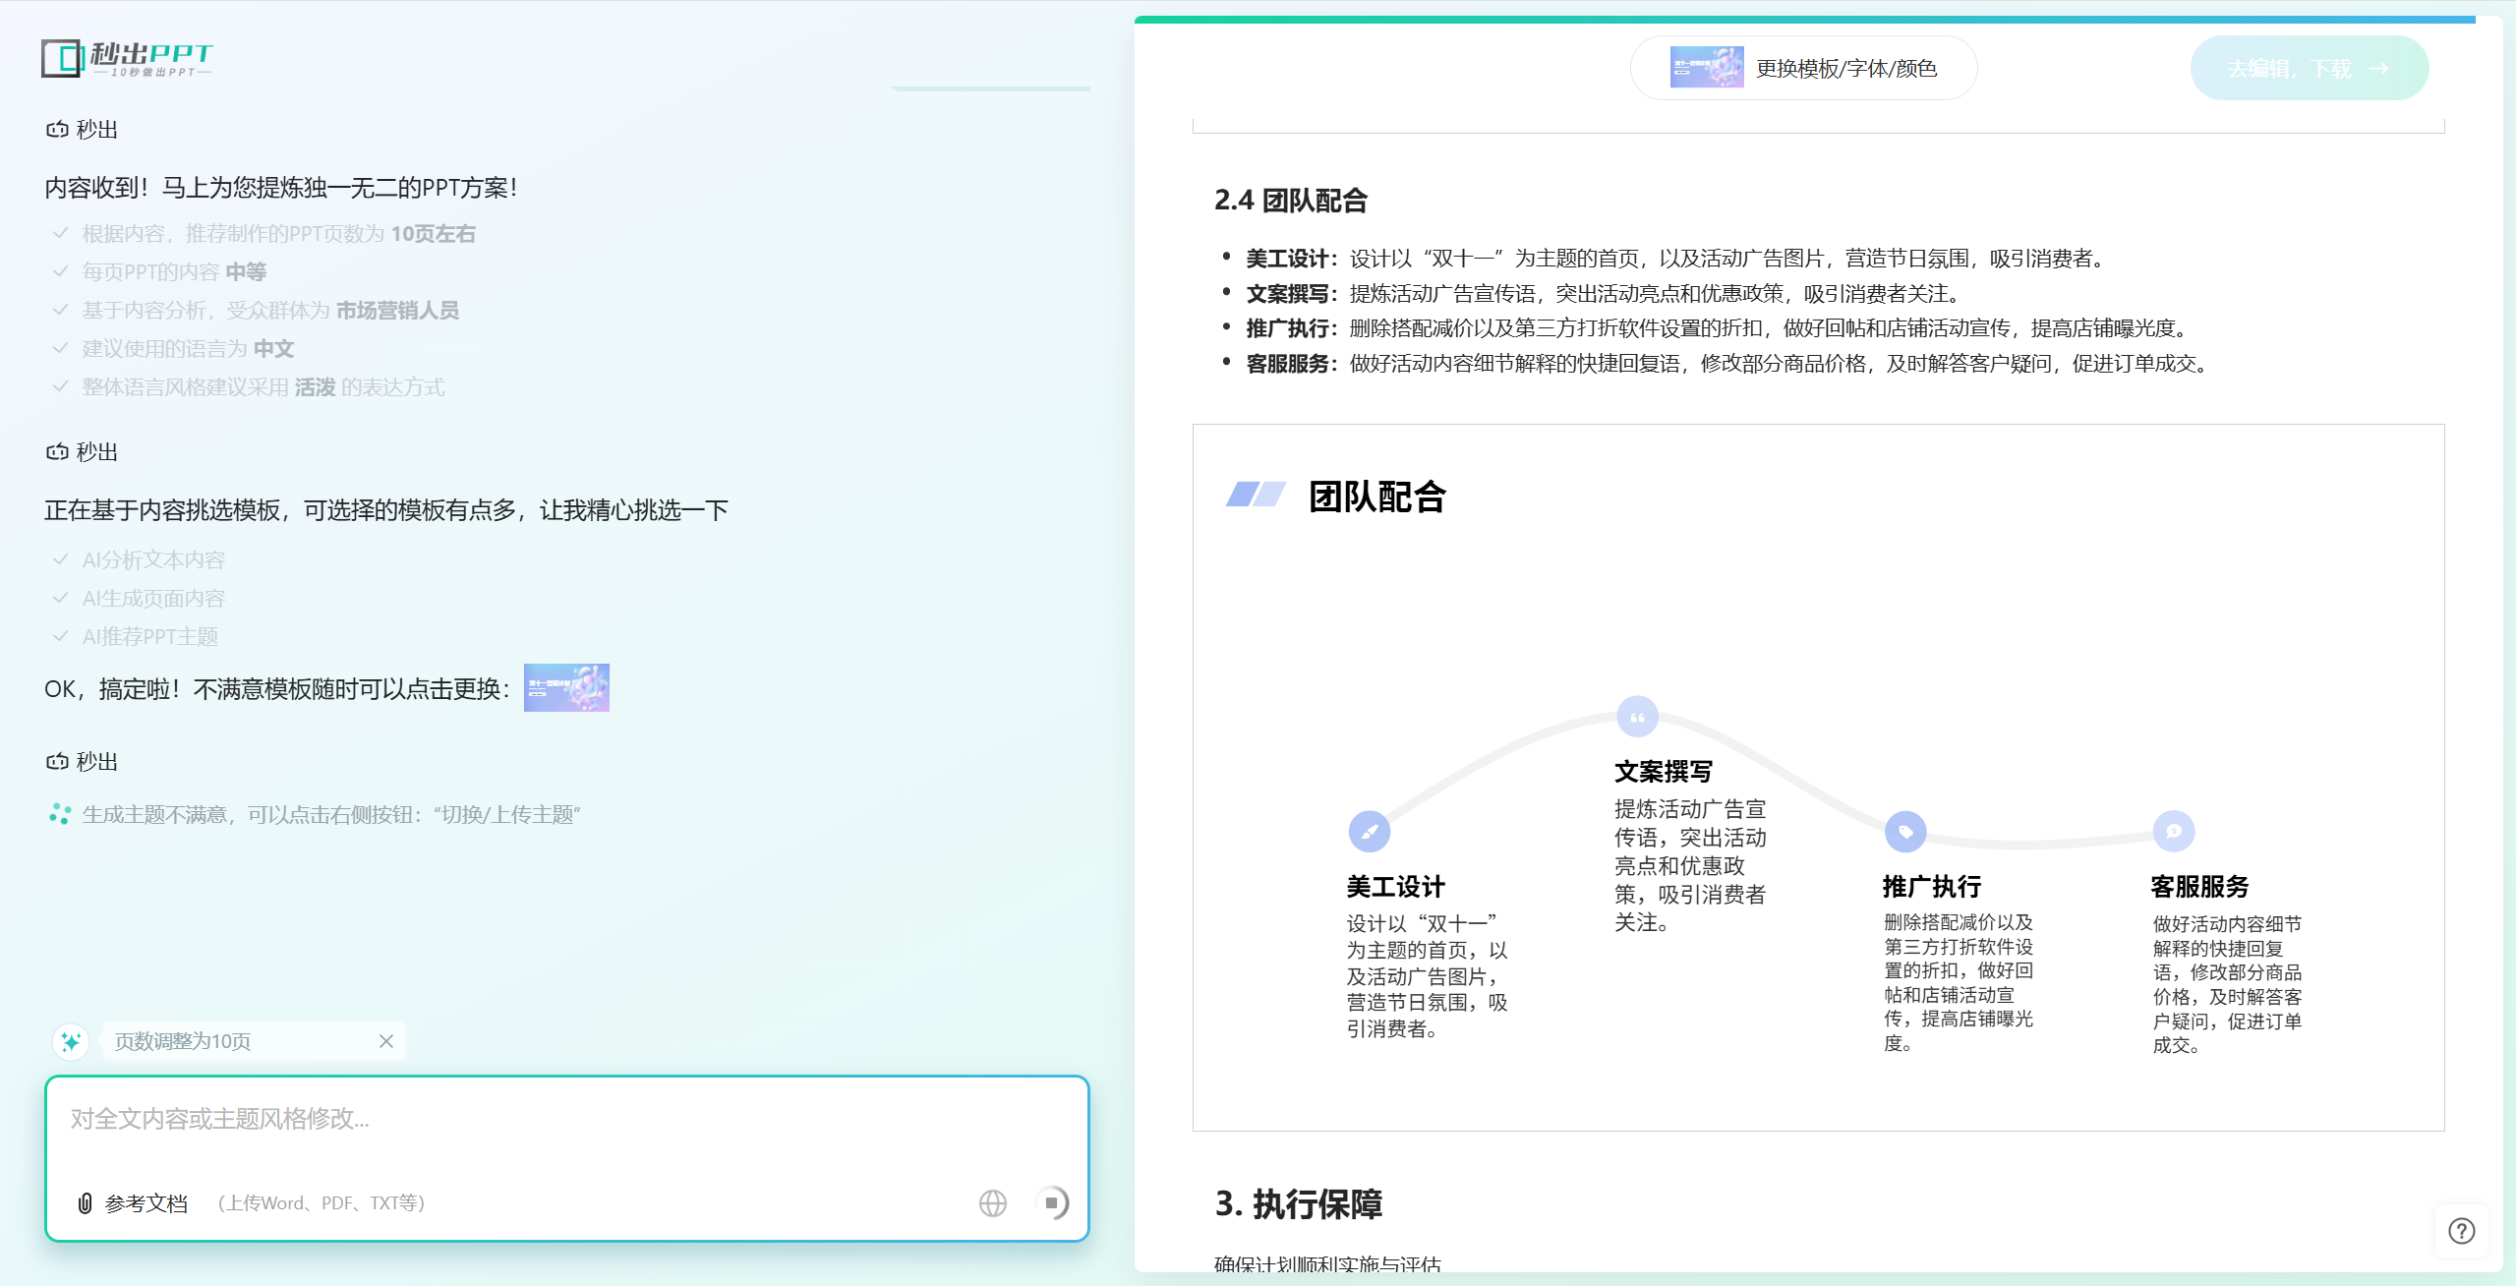Click the 秒出PPT logo
This screenshot has width=2516, height=1286.
tap(127, 59)
